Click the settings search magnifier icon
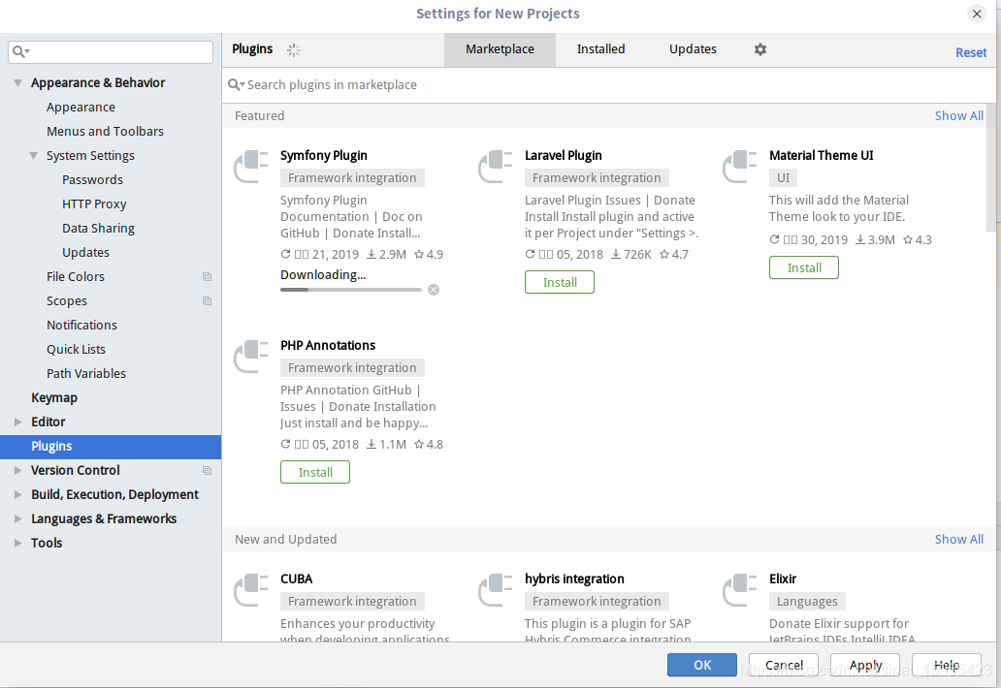 pyautogui.click(x=20, y=51)
